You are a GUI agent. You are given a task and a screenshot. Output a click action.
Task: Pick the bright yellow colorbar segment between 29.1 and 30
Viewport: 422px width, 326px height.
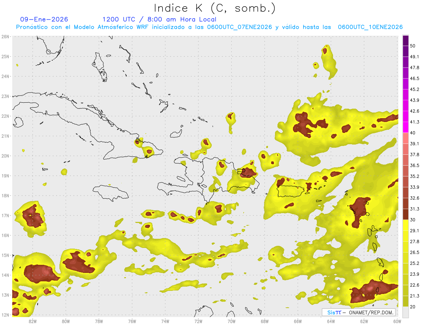click(405, 225)
